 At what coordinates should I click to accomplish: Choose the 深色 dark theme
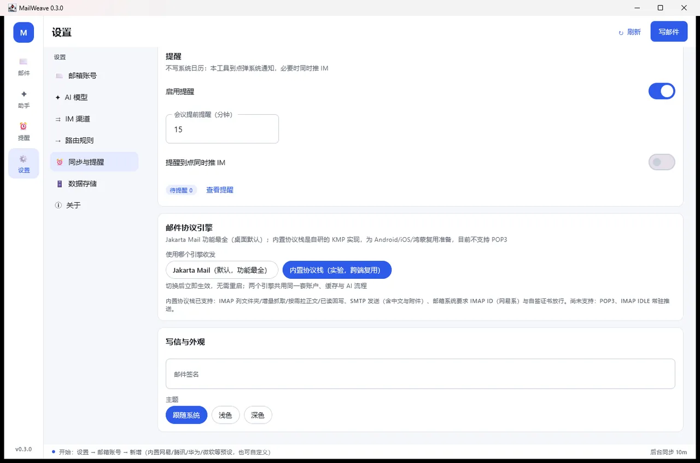pos(258,415)
